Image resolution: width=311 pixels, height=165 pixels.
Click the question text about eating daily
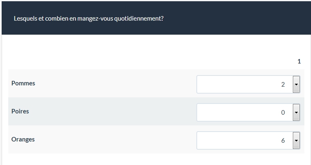pyautogui.click(x=89, y=19)
